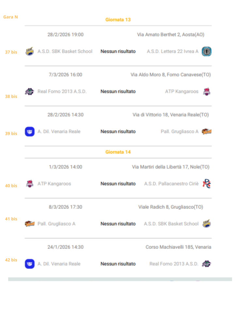Open the Pallacanestro Ciriè team logo

pyautogui.click(x=206, y=184)
